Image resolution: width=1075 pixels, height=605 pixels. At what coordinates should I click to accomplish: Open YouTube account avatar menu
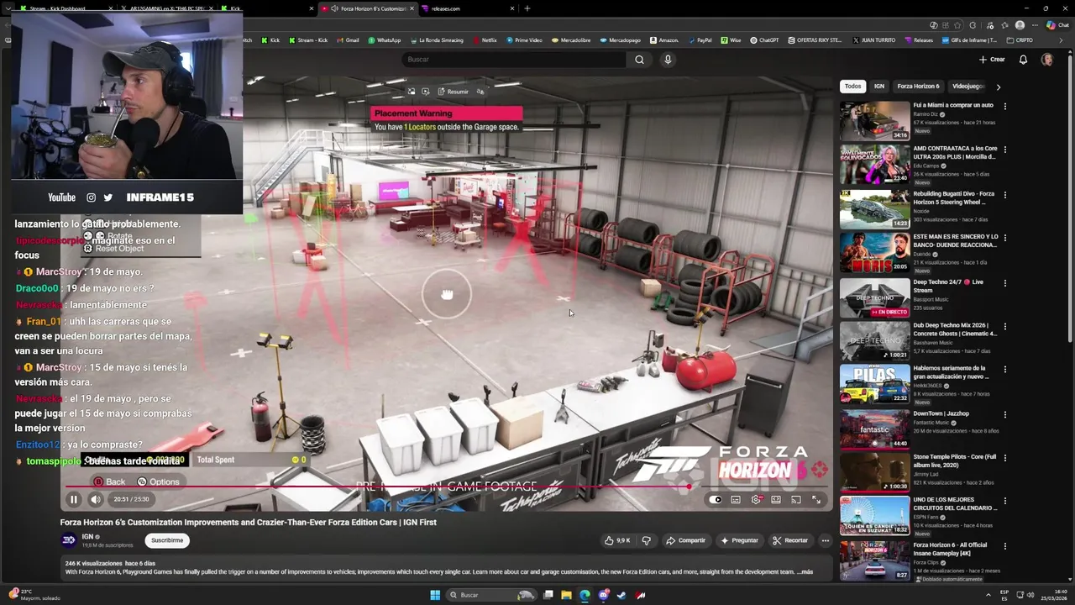tap(1047, 60)
